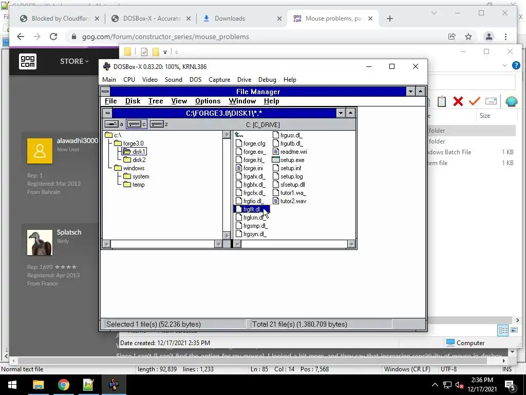Switch to DOSBox-X browser tab
The width and height of the screenshot is (526, 395).
coord(152,19)
